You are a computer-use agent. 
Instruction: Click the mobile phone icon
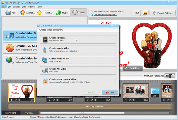click(45, 50)
